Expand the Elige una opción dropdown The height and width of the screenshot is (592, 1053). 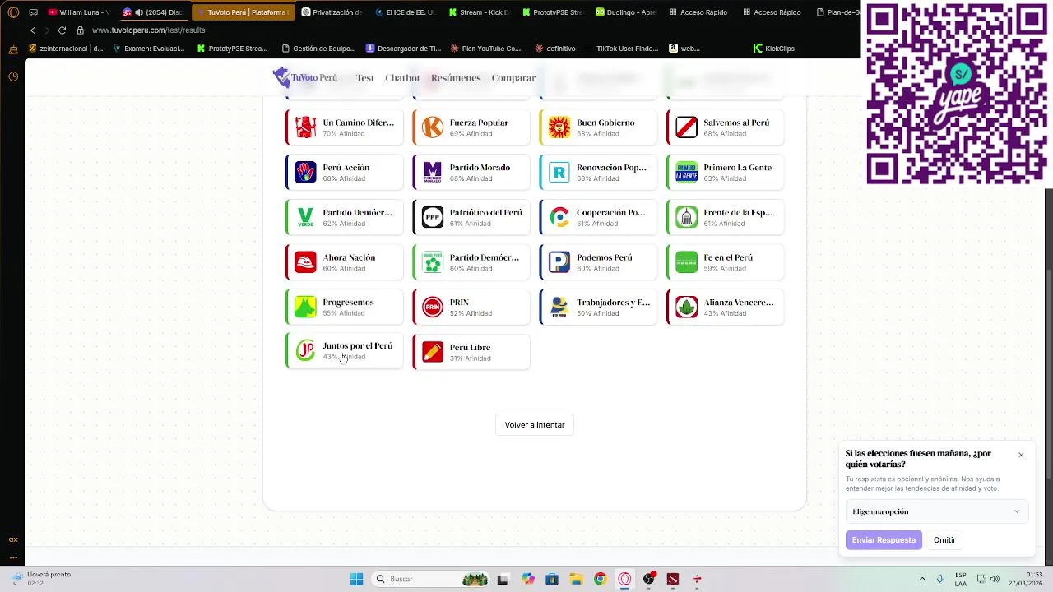click(936, 511)
